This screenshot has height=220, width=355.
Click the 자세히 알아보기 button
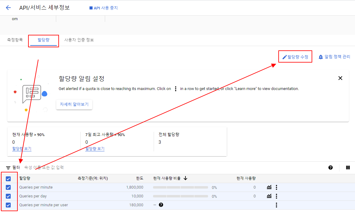pos(74,104)
